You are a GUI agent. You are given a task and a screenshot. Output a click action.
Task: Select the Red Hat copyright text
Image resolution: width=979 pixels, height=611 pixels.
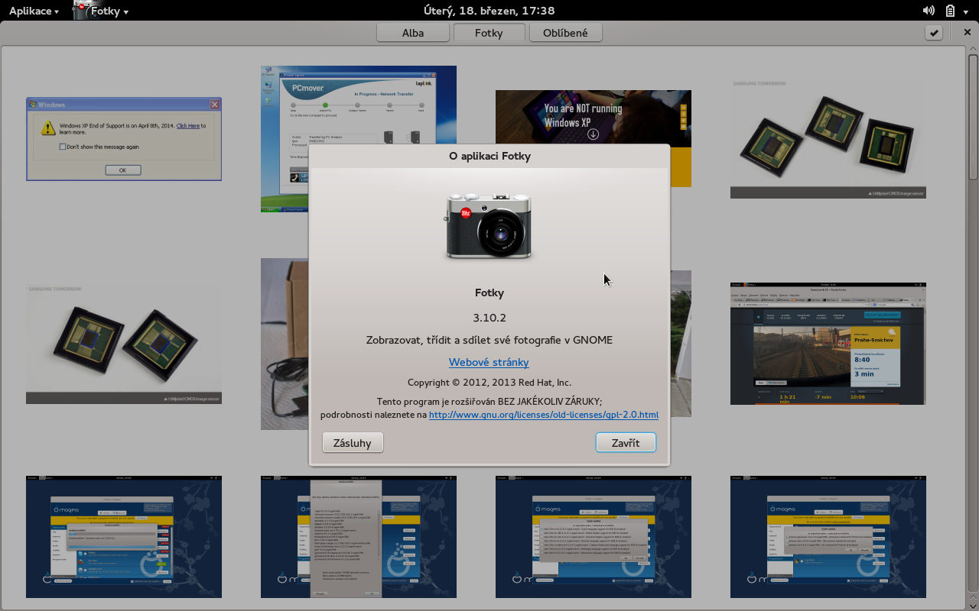489,383
